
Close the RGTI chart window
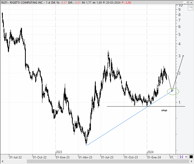coord(191,3)
